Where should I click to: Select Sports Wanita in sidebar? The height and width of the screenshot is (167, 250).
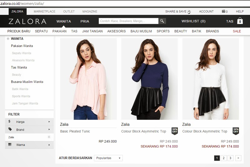pos(21,96)
